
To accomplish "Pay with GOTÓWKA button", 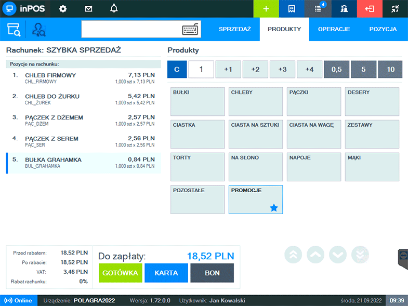I will [x=120, y=273].
